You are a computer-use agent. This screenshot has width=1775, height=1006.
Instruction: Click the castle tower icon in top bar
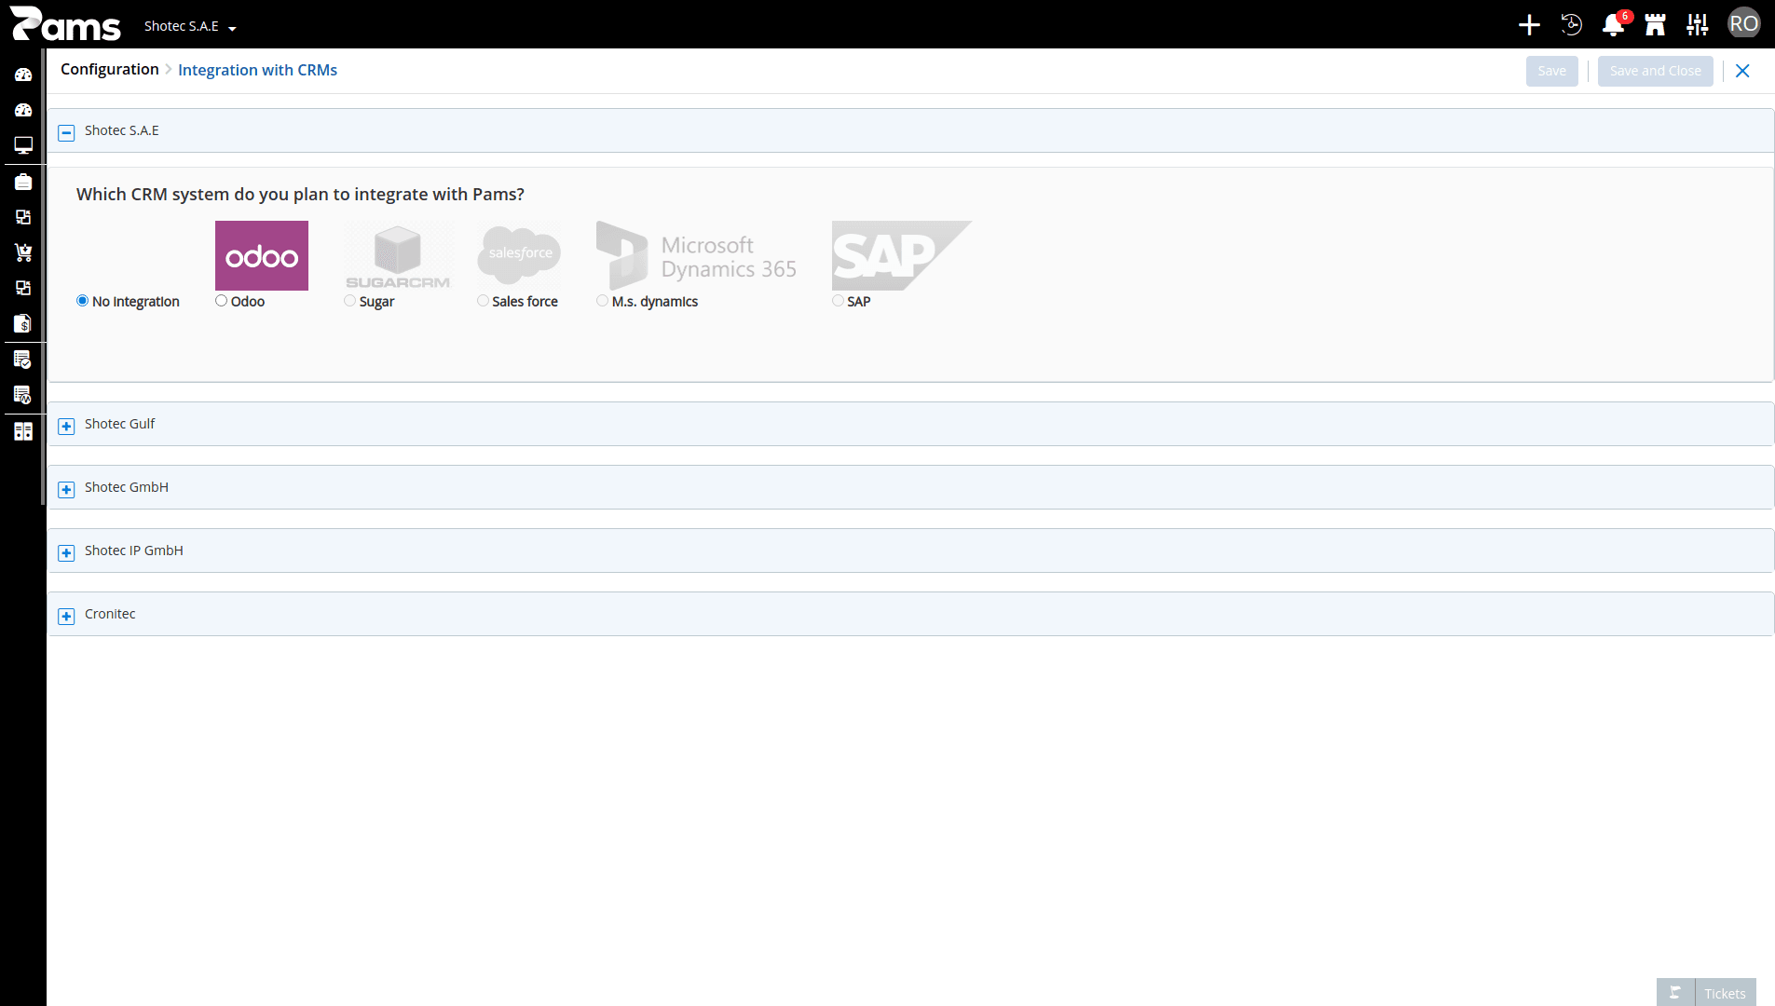tap(1655, 25)
